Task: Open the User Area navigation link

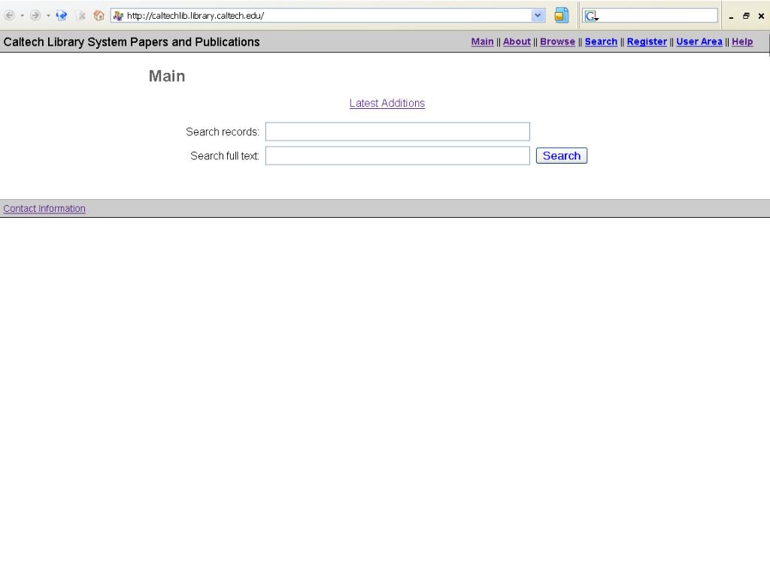Action: tap(699, 42)
